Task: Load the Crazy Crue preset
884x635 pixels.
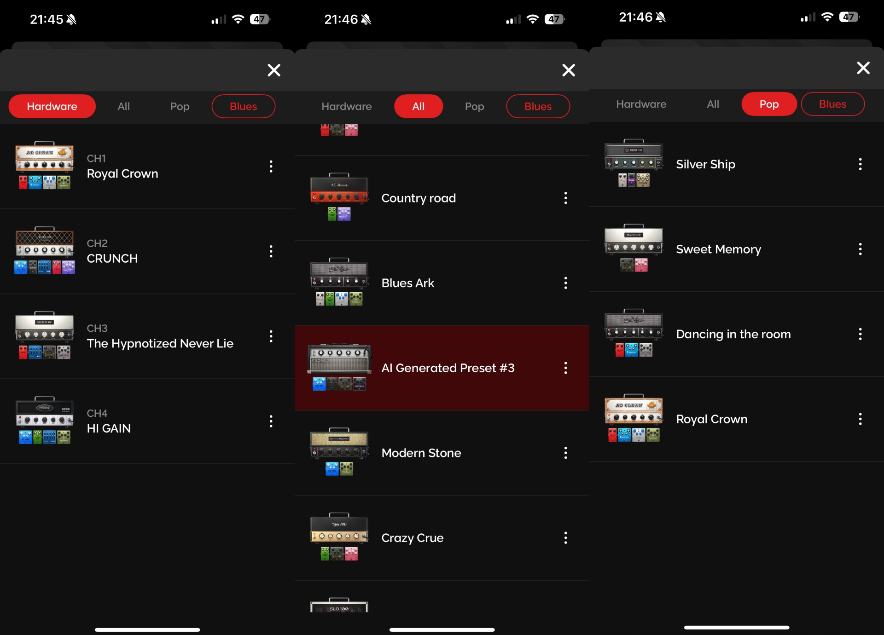Action: click(442, 538)
